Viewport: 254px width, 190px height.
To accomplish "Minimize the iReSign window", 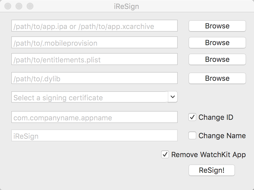I will tap(19, 6).
